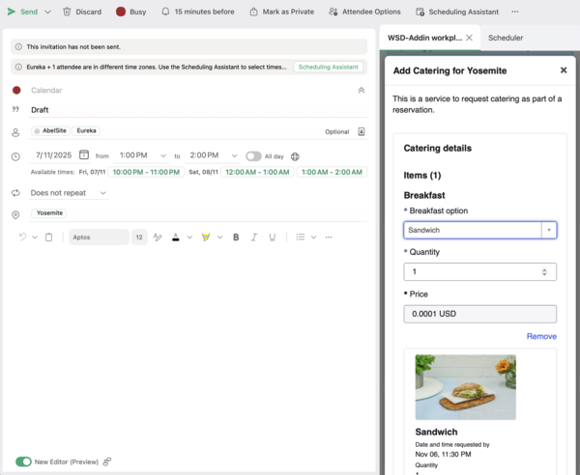Pick the 10:00 PM - 11:00 PM slot
The image size is (580, 475).
(146, 172)
